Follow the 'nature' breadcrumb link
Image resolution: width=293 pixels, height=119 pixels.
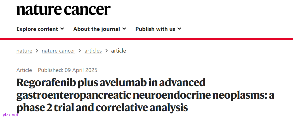[24, 51]
